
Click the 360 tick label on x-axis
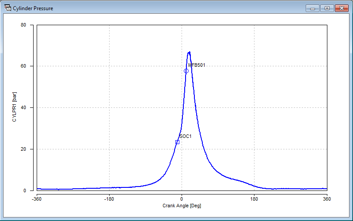point(326,199)
